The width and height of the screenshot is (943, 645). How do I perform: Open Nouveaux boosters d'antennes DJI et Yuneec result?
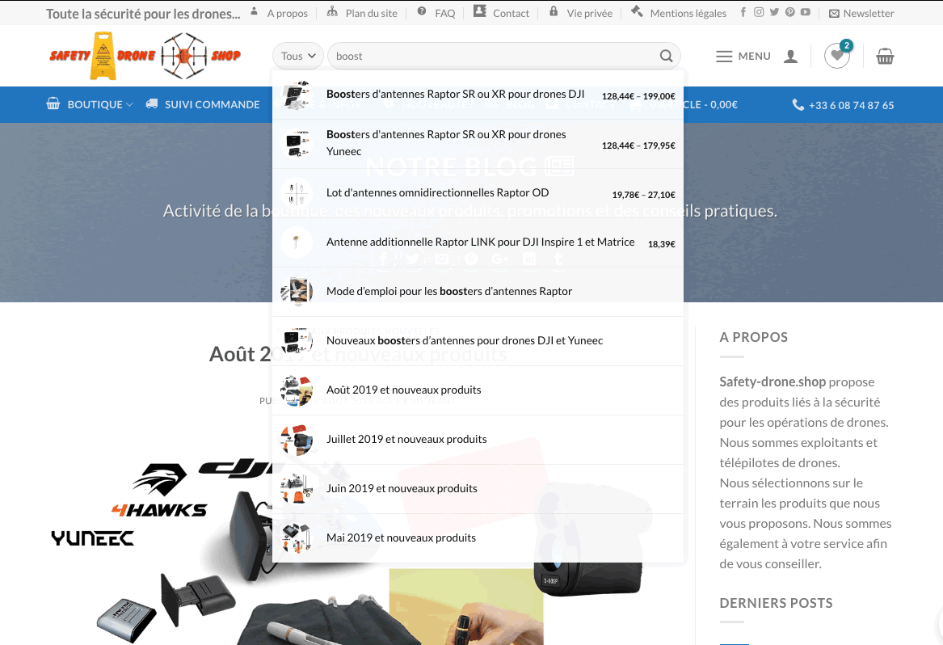coord(478,341)
